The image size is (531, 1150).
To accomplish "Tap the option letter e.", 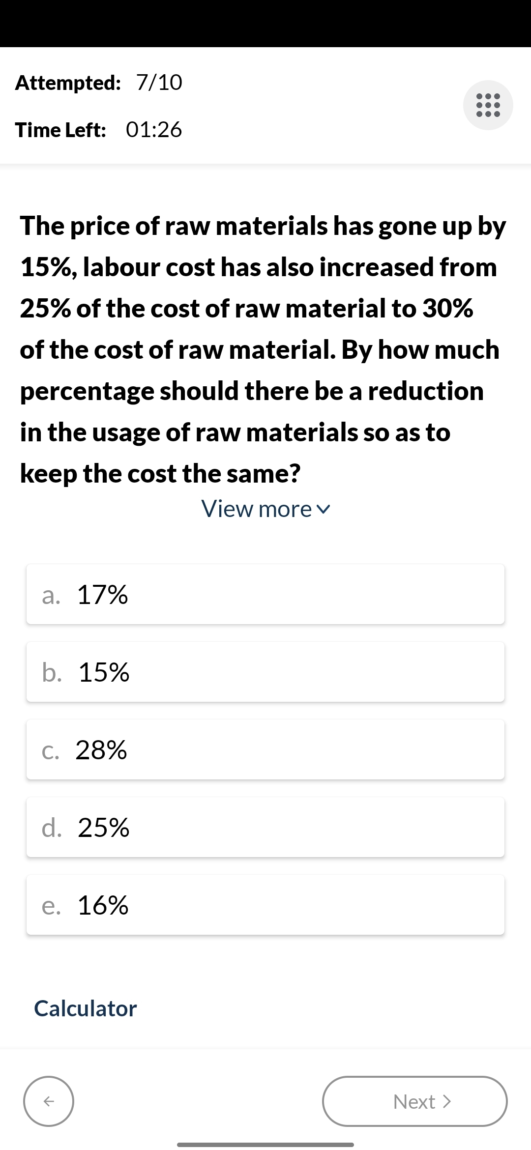I will [x=51, y=905].
